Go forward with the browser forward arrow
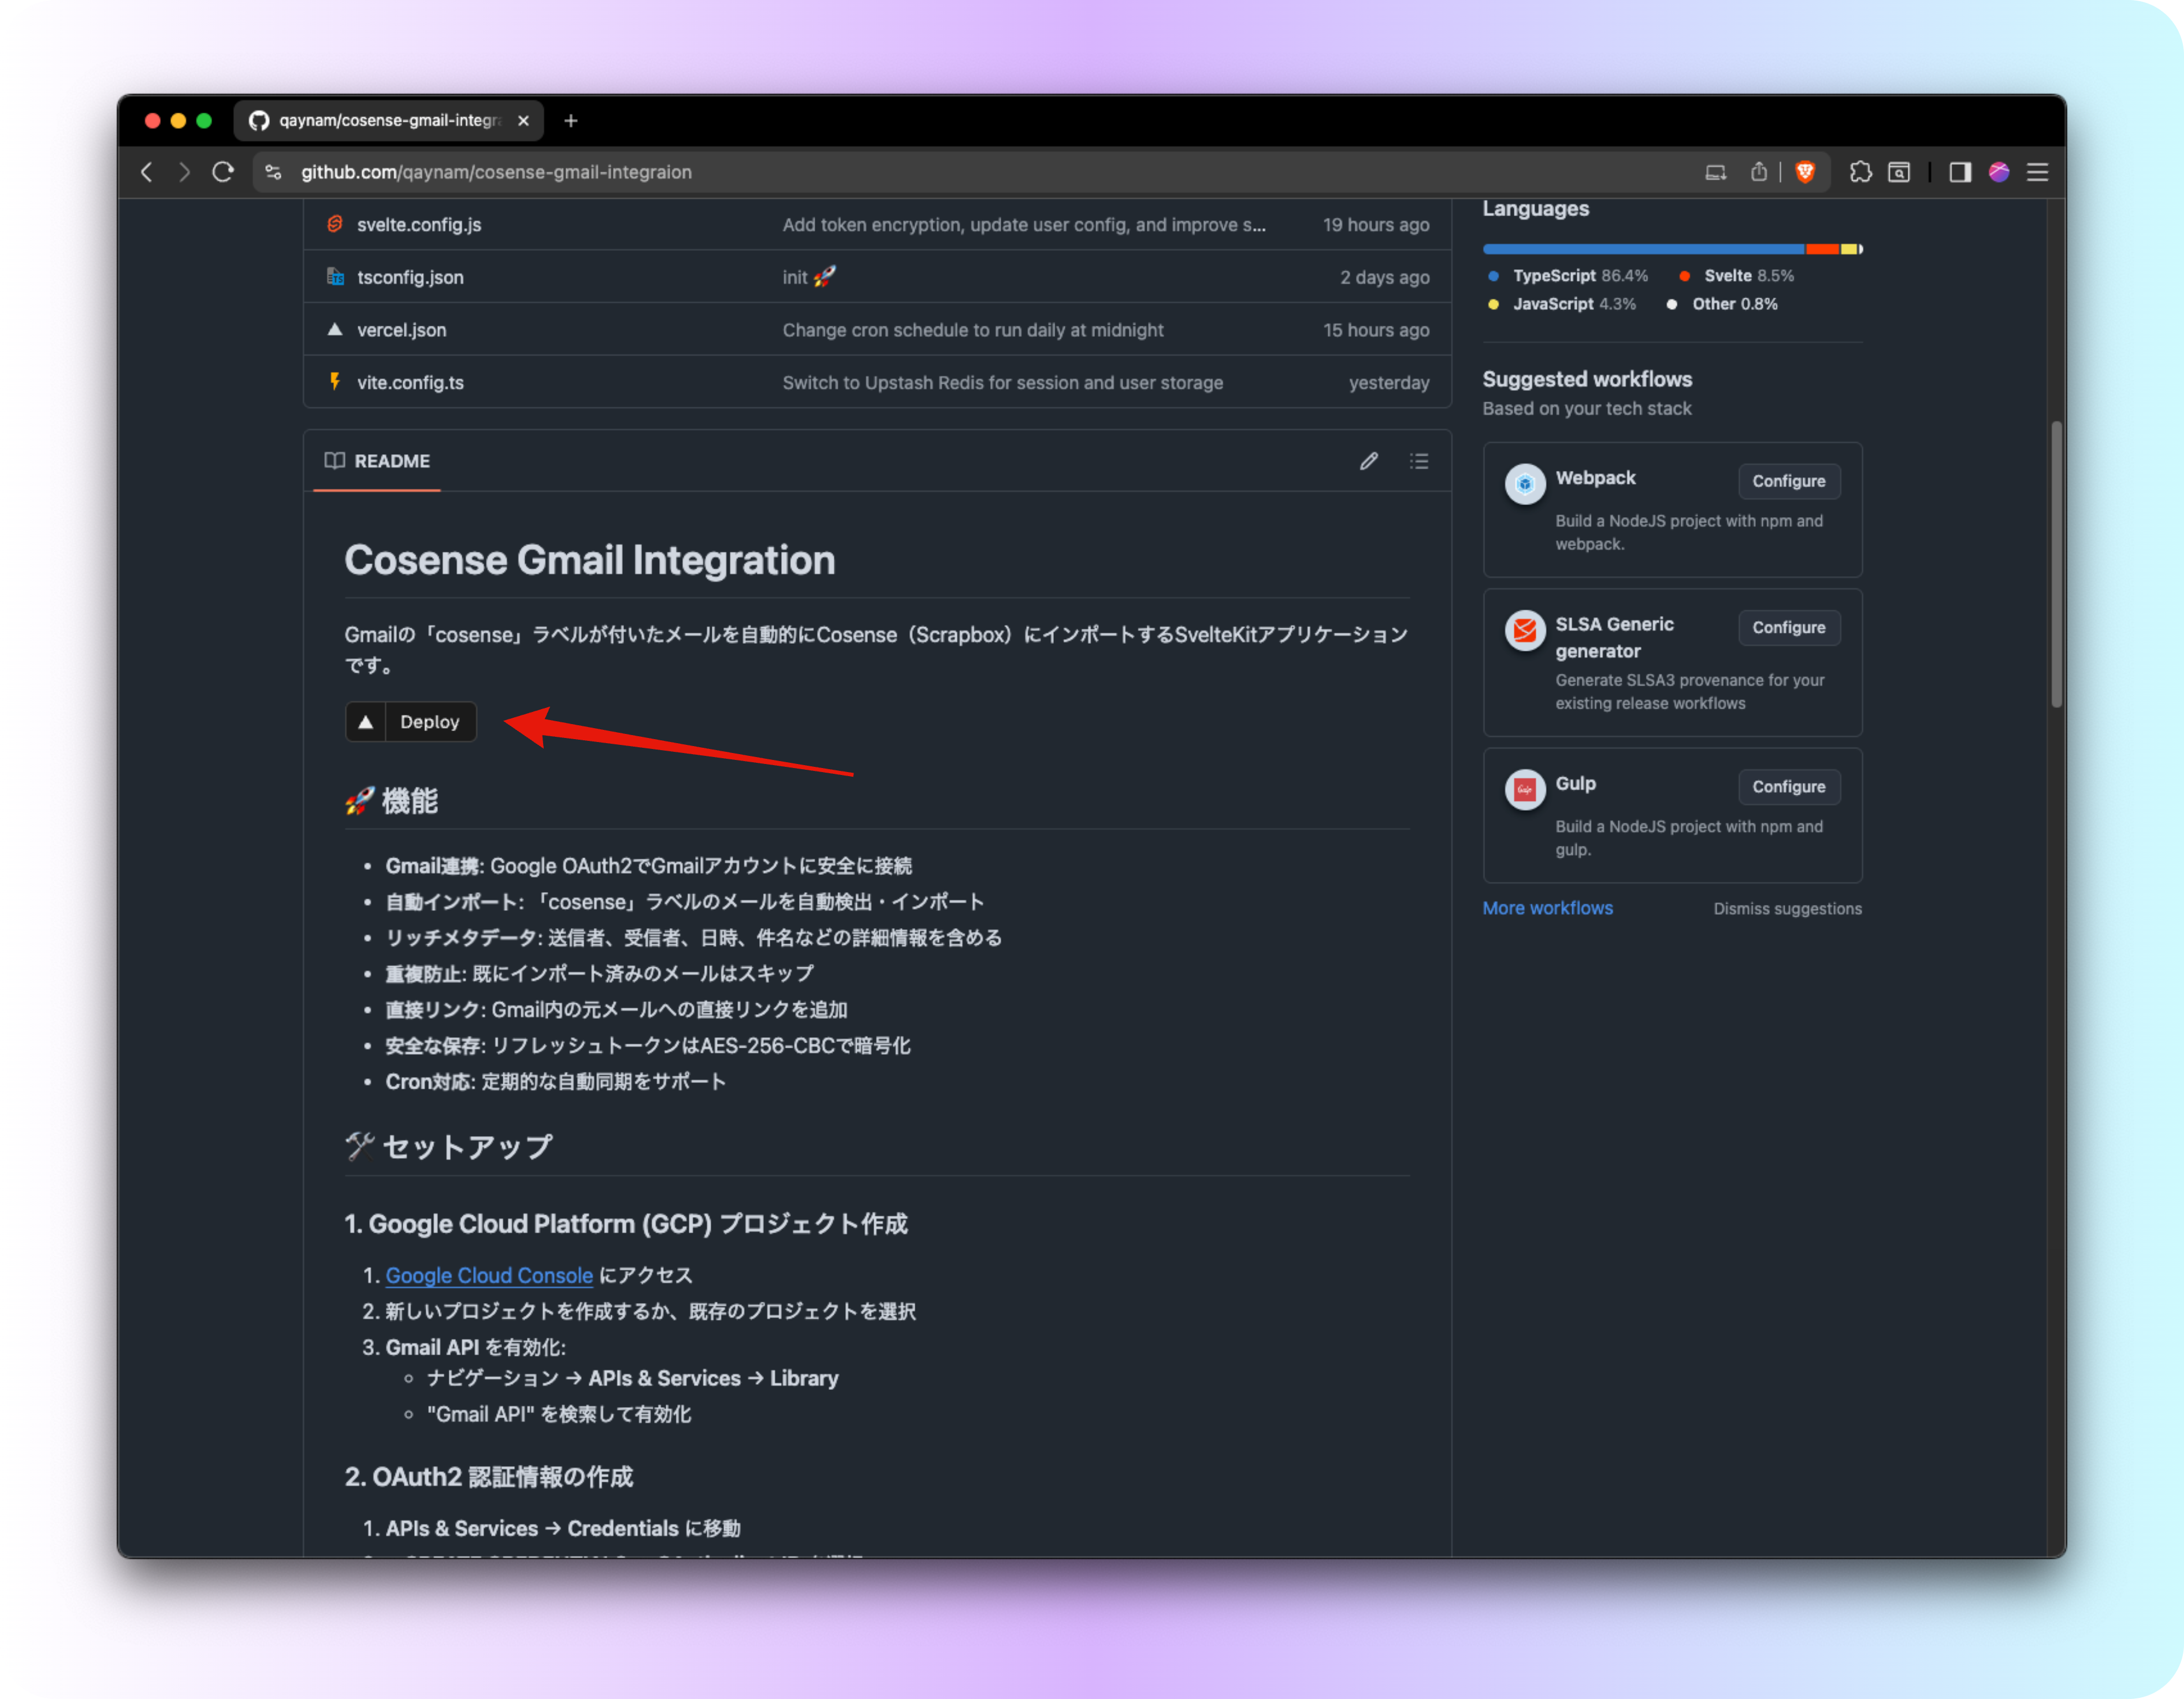The image size is (2184, 1699). [184, 172]
